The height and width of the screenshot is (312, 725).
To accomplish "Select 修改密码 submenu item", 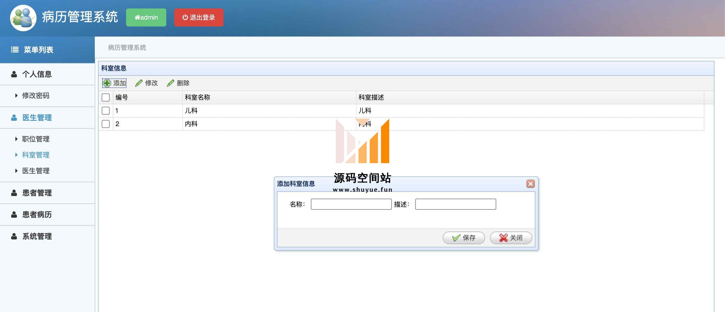I will [x=36, y=96].
